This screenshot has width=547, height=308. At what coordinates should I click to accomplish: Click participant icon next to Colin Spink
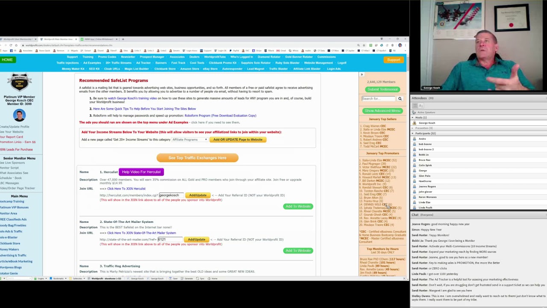pos(414,165)
